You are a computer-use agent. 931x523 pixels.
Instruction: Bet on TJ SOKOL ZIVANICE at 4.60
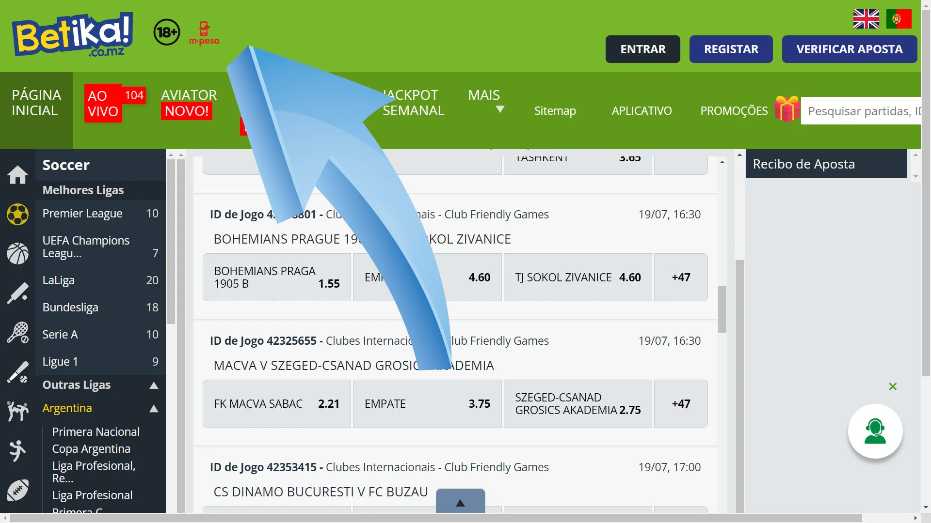578,277
